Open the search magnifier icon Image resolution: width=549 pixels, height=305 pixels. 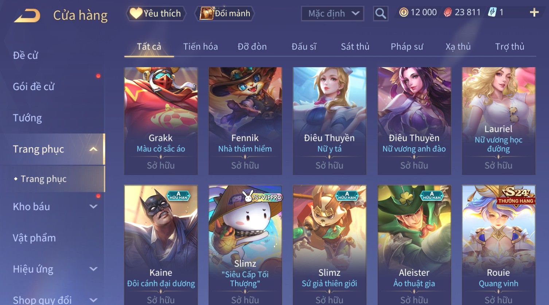coord(380,13)
